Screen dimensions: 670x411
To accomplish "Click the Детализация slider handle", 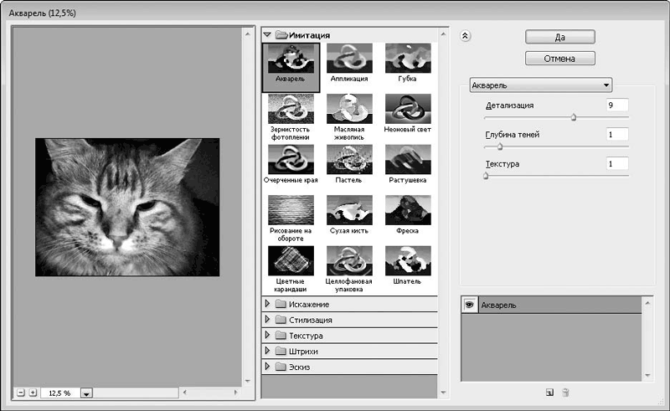I will coord(574,117).
